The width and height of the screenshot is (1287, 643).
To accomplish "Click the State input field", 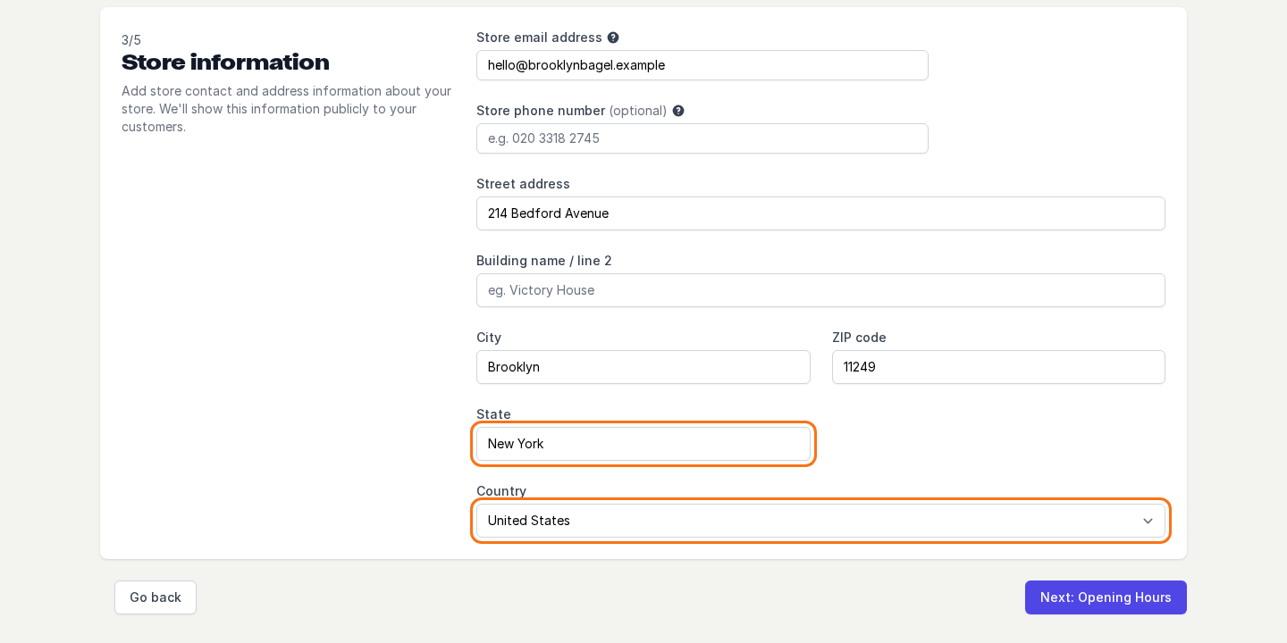I will (x=643, y=444).
